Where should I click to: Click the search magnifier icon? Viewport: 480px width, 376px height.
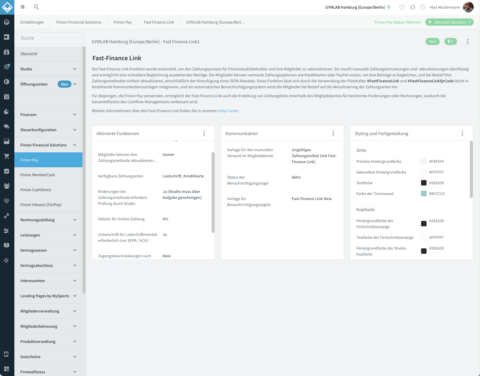coord(36,7)
